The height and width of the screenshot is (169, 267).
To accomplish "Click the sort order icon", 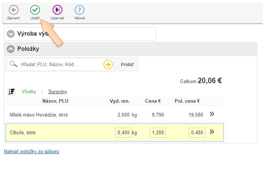I will [11, 92].
